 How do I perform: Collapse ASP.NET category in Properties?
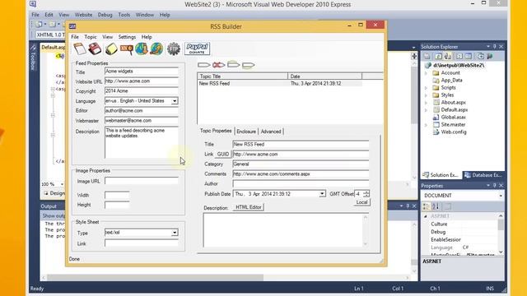coord(426,216)
